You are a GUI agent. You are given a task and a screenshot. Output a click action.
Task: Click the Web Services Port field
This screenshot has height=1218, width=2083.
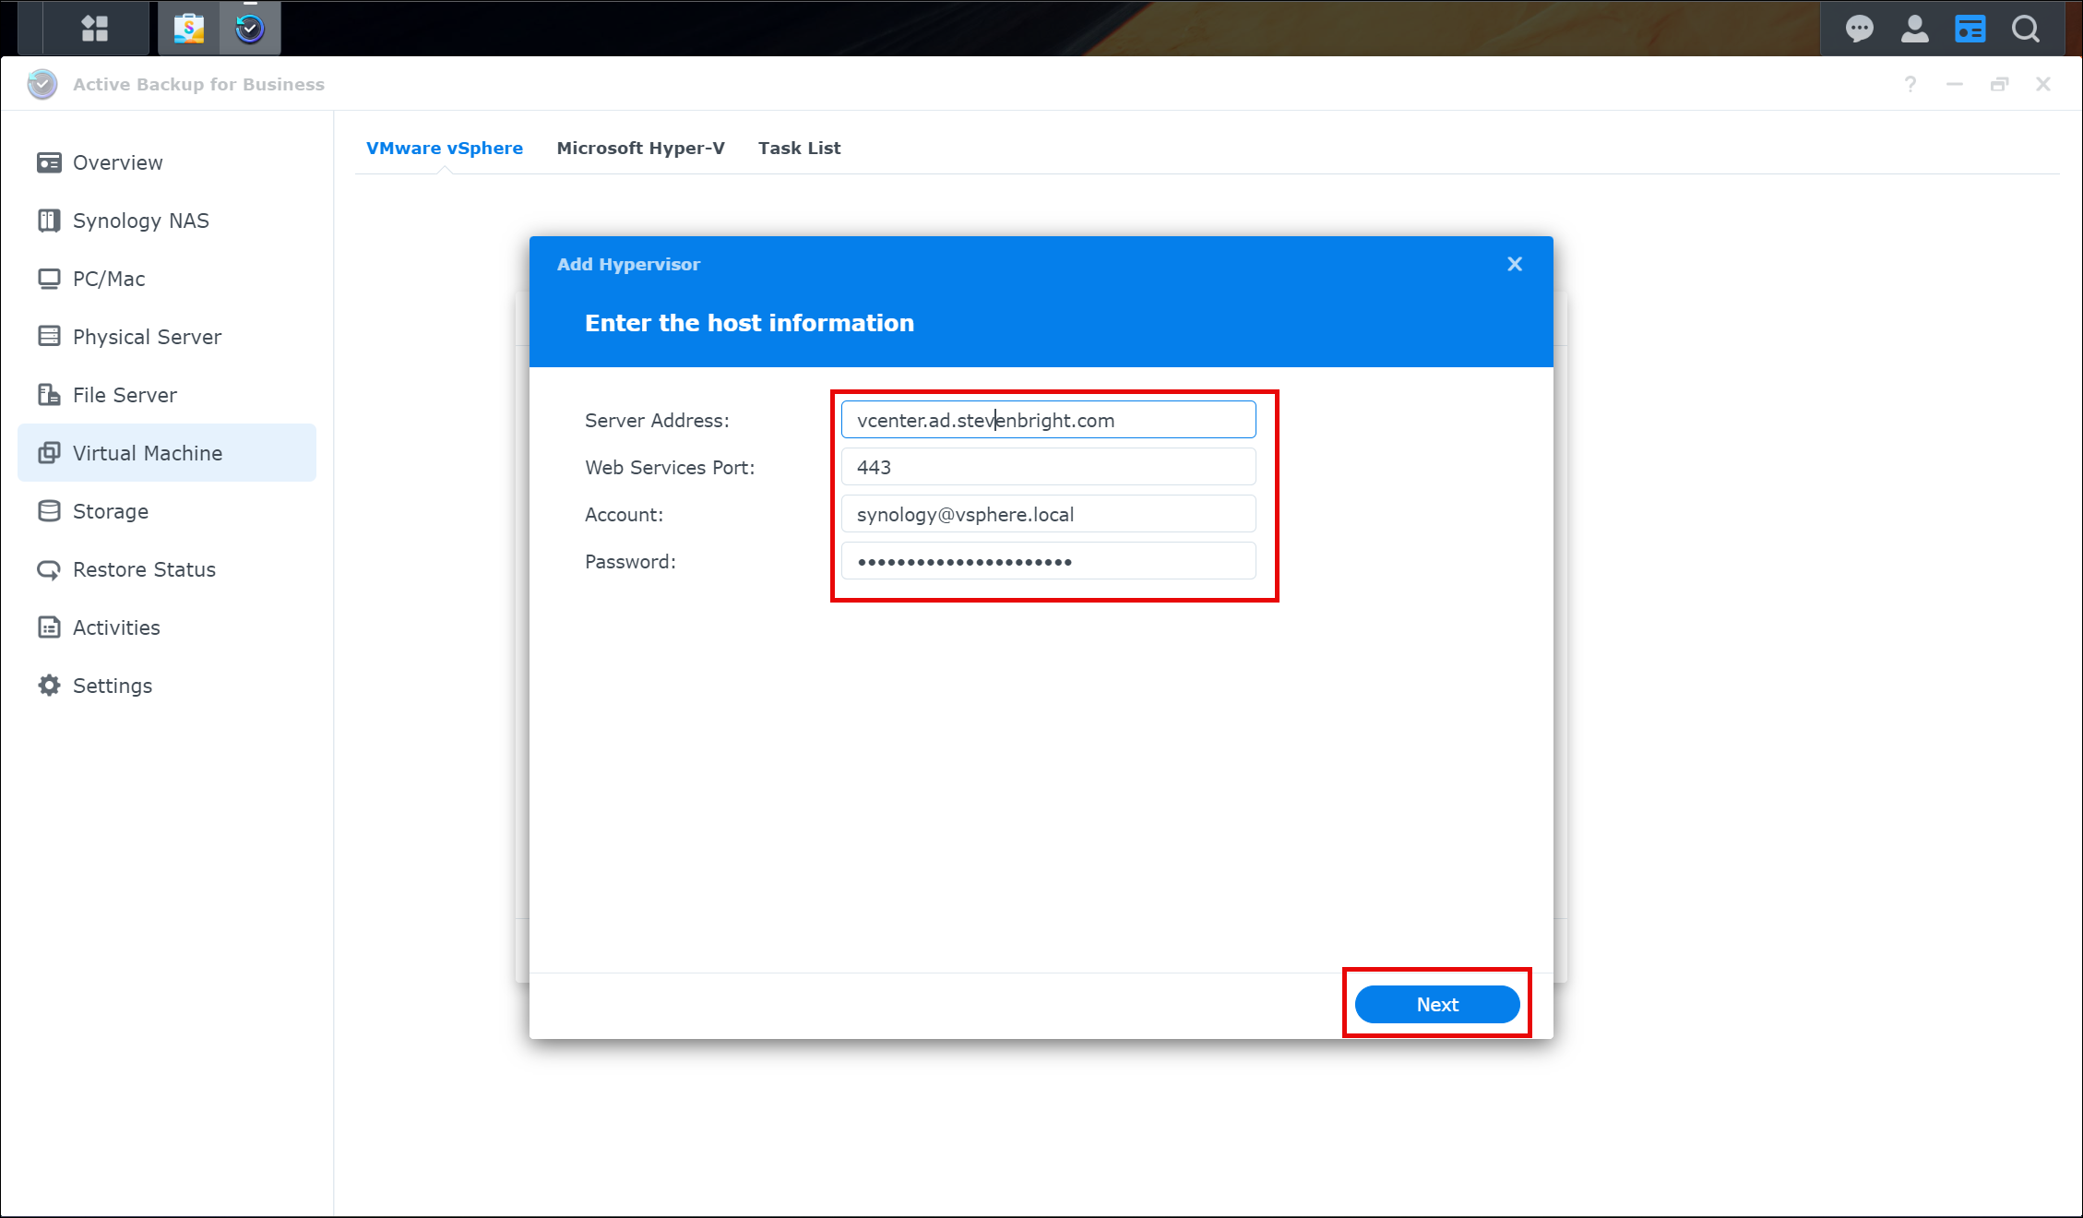tap(1048, 467)
